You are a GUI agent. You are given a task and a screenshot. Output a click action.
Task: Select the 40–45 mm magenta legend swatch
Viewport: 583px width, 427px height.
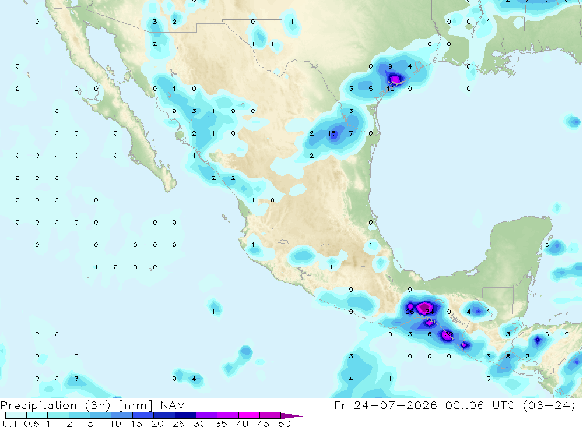point(249,415)
